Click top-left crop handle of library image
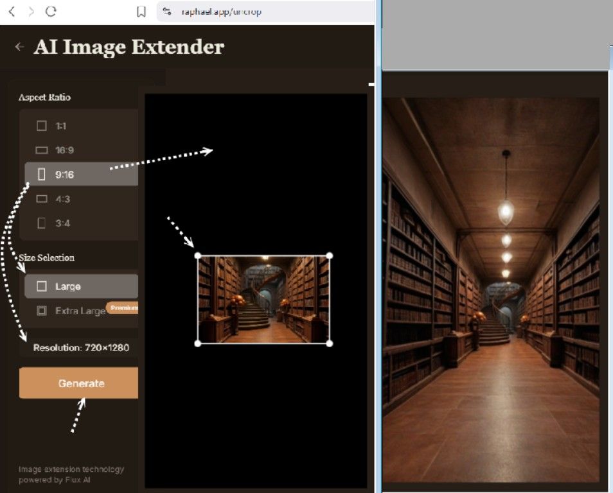 click(x=198, y=255)
